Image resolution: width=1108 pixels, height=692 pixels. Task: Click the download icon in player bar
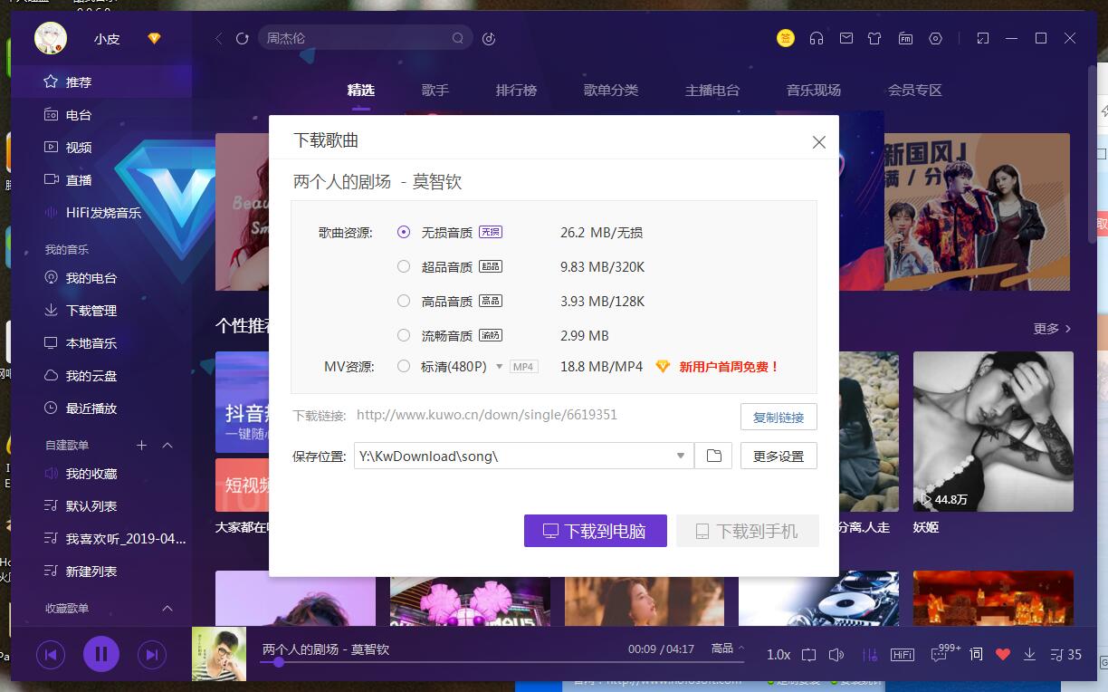click(1029, 654)
